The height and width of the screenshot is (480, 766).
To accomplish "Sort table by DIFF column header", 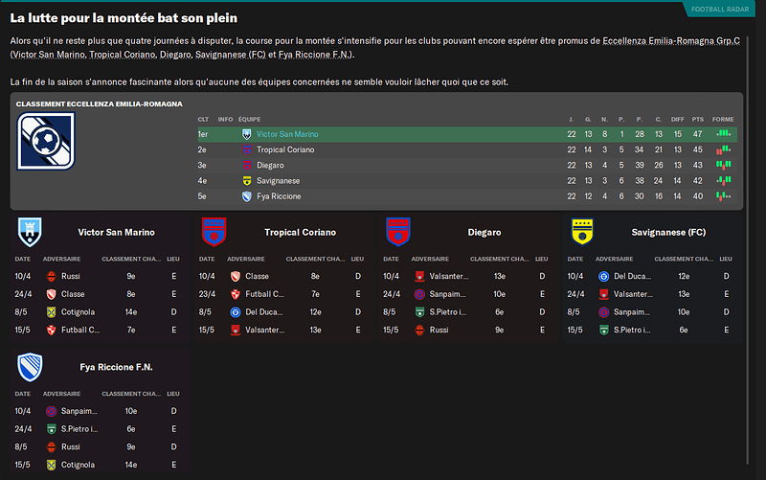I will 678,119.
